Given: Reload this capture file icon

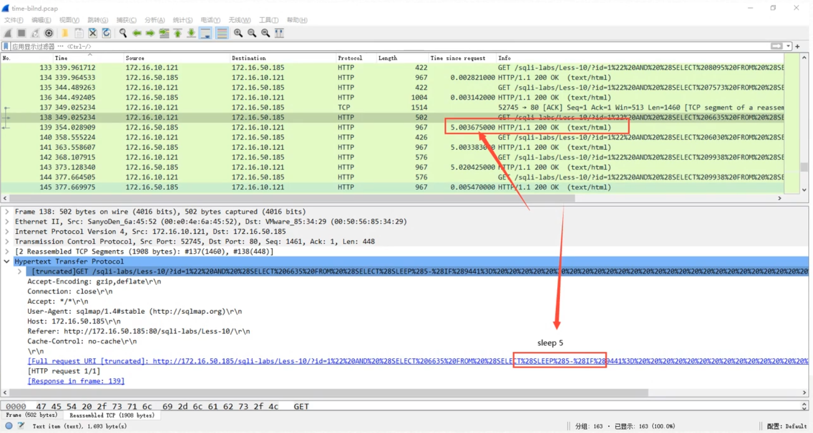Looking at the screenshot, I should 106,33.
